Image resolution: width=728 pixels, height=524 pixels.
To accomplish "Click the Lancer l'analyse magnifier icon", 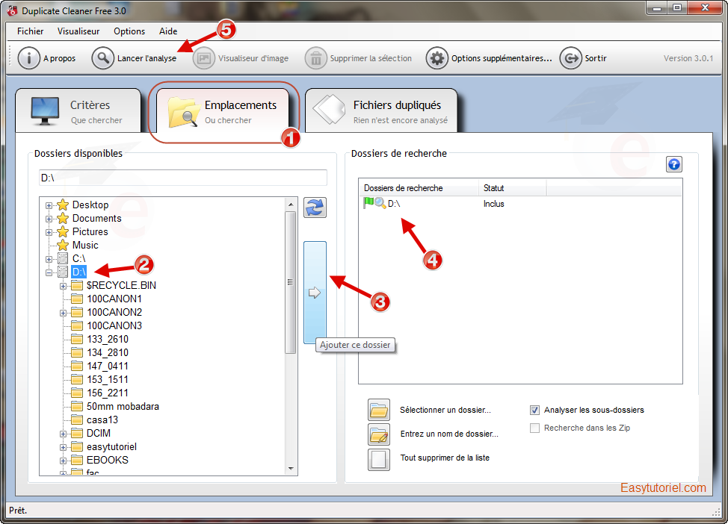I will tap(102, 58).
